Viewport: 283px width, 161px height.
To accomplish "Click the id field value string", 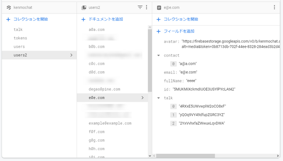I will (x=204, y=89).
